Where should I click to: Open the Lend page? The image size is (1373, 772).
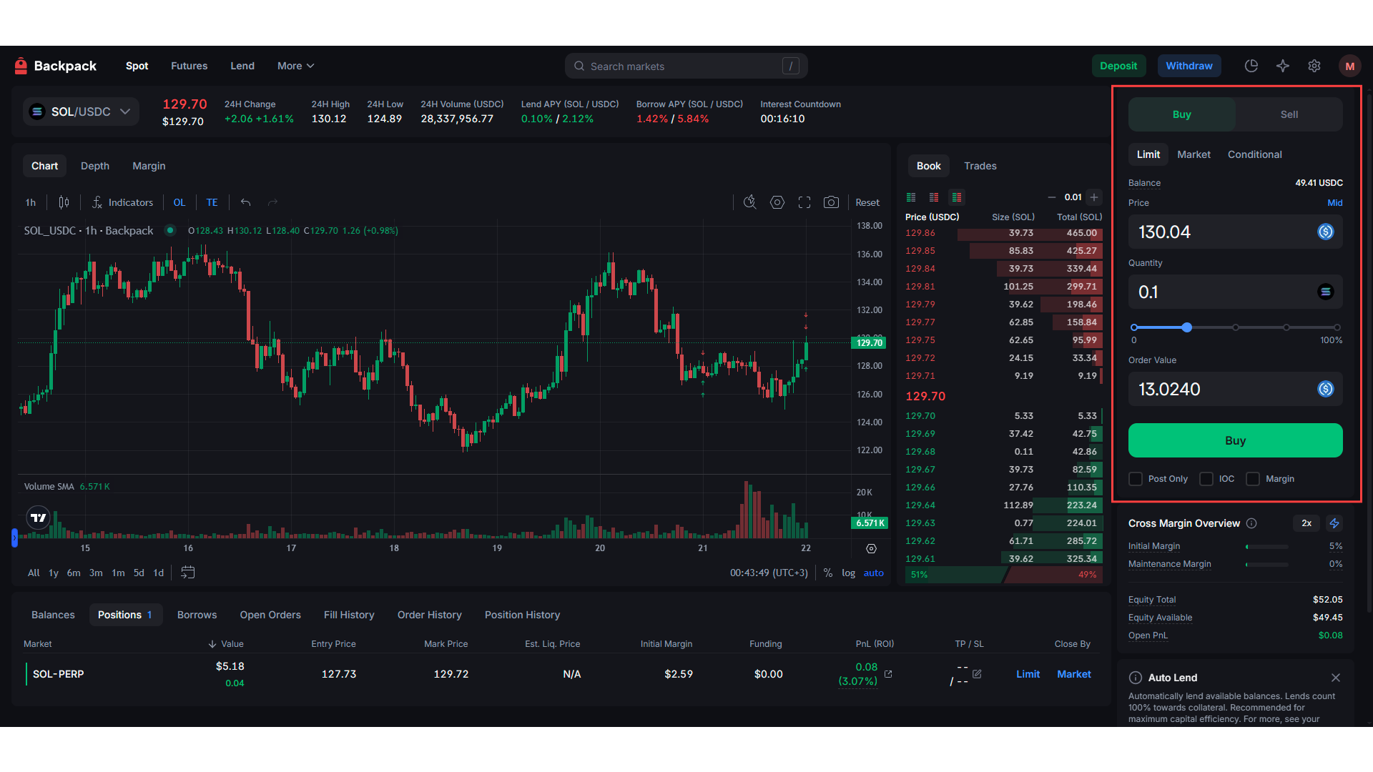coord(242,66)
